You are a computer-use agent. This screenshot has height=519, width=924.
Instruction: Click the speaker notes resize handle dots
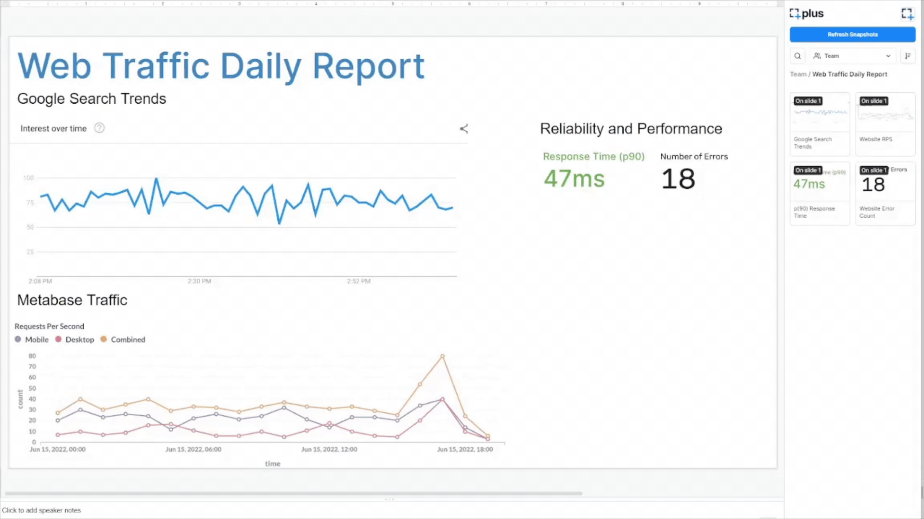tap(389, 499)
